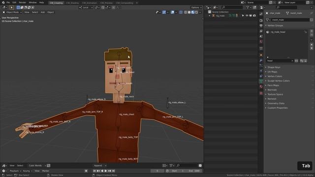
Task: Open the Object Mode dropdown
Action: pos(12,12)
